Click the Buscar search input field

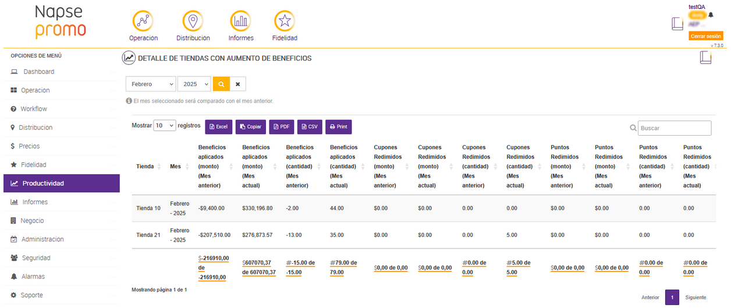[674, 128]
